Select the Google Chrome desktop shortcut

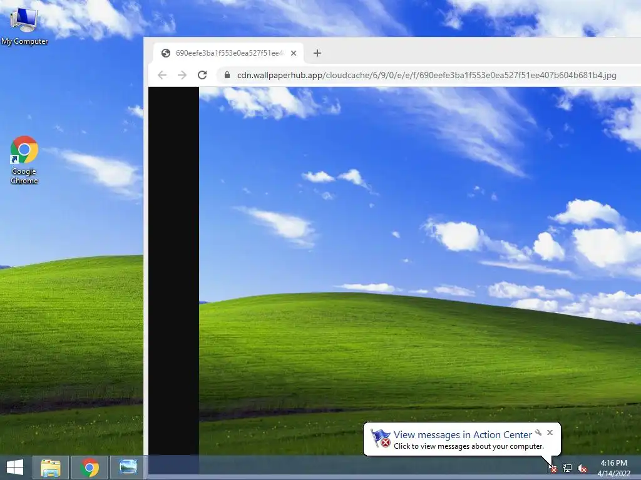point(24,159)
